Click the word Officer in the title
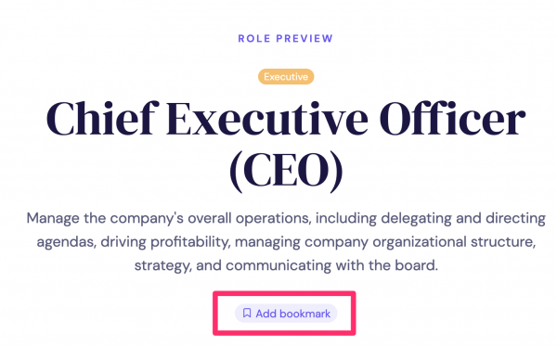 click(453, 119)
